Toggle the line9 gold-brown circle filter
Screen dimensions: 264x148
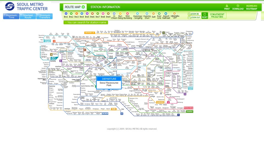tap(108, 14)
